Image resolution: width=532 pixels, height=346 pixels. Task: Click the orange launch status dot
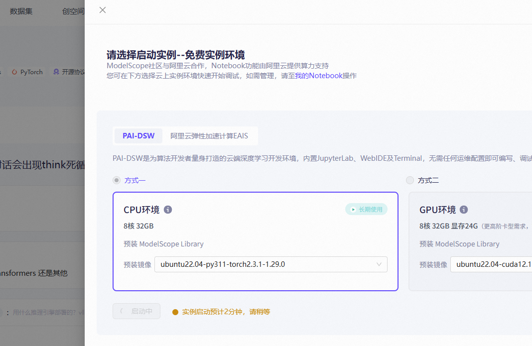click(x=175, y=312)
